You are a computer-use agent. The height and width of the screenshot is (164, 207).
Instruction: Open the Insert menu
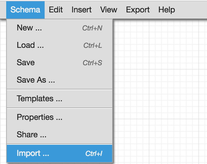(x=81, y=10)
